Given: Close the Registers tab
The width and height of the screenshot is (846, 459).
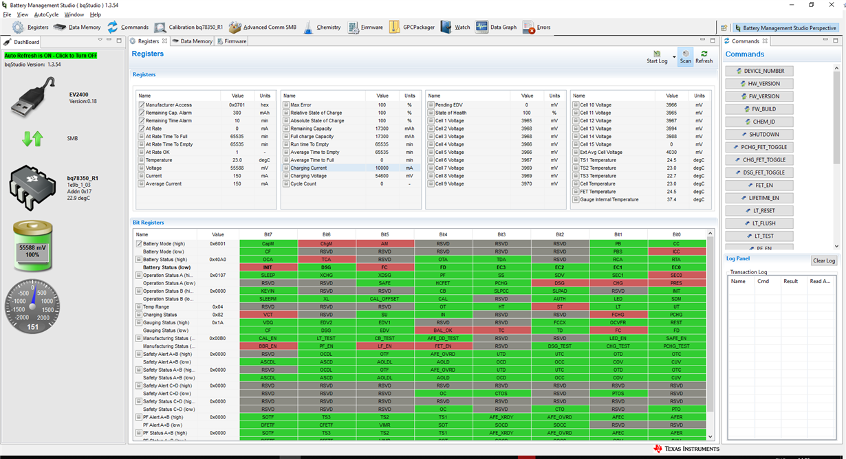Looking at the screenshot, I should pos(164,41).
